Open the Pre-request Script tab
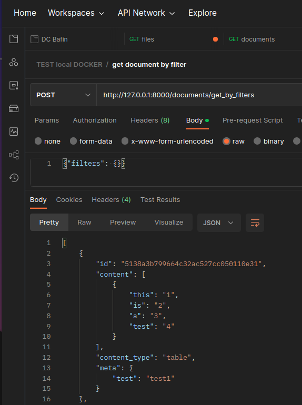The width and height of the screenshot is (302, 405). pos(253,120)
